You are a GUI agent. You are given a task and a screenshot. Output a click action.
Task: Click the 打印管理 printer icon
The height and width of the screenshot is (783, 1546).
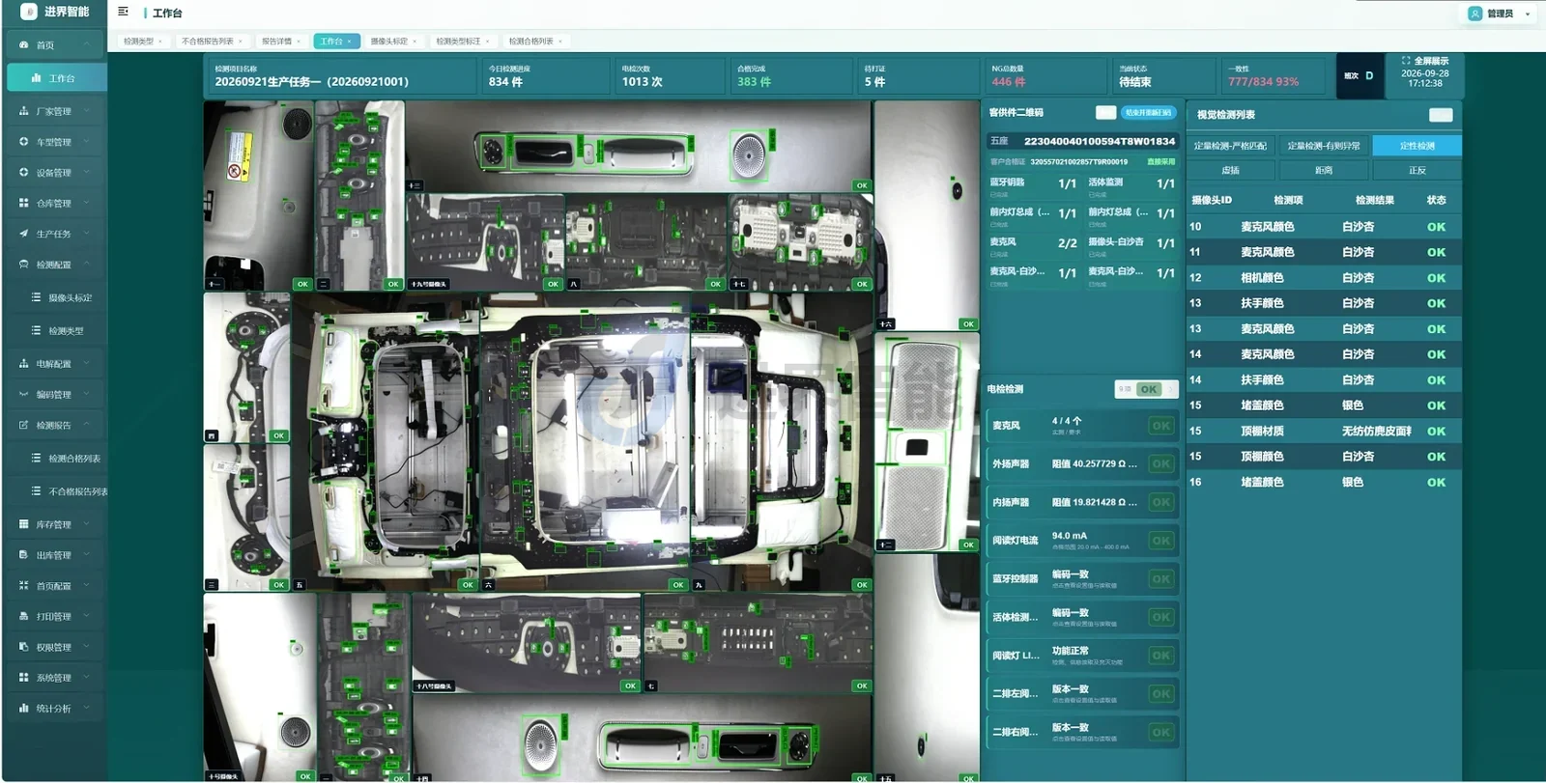(24, 616)
